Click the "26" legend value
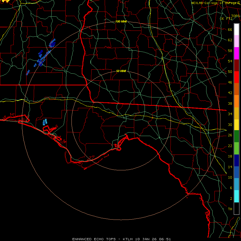The height and width of the screenshot is (241, 241). click(x=230, y=135)
